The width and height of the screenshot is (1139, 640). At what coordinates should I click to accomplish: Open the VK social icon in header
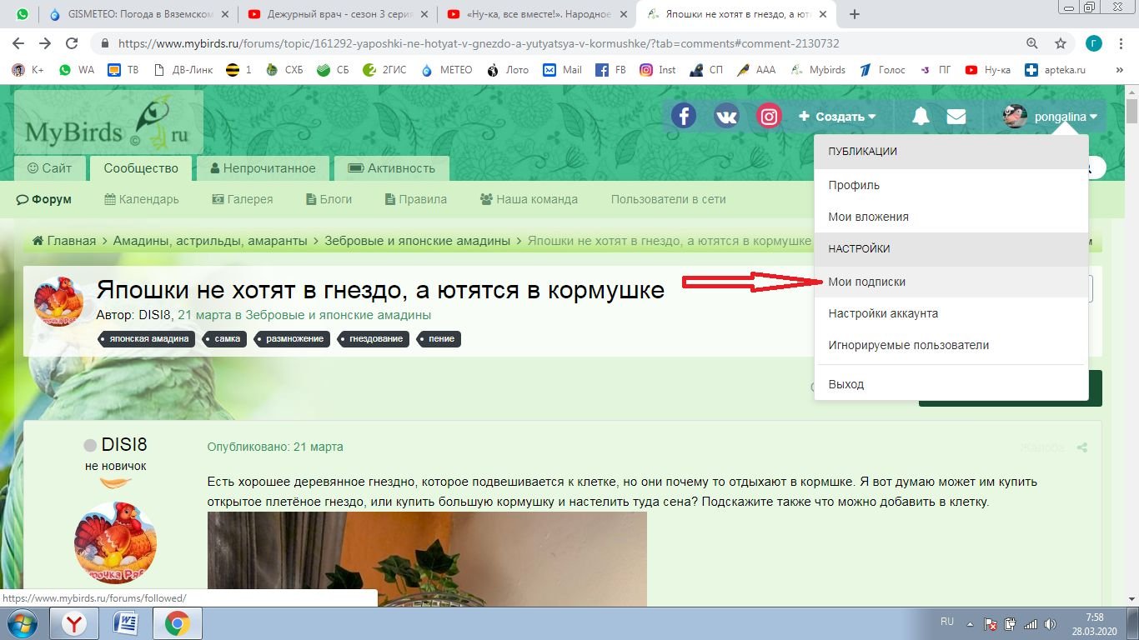point(726,117)
